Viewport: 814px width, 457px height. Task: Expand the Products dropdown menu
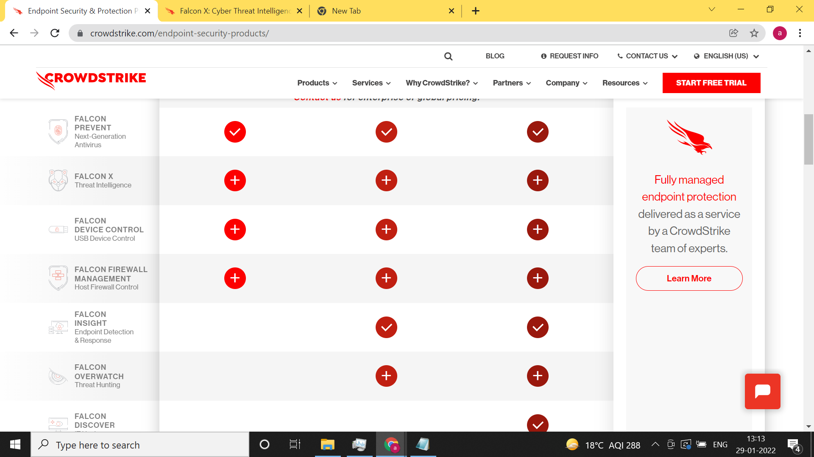[317, 83]
